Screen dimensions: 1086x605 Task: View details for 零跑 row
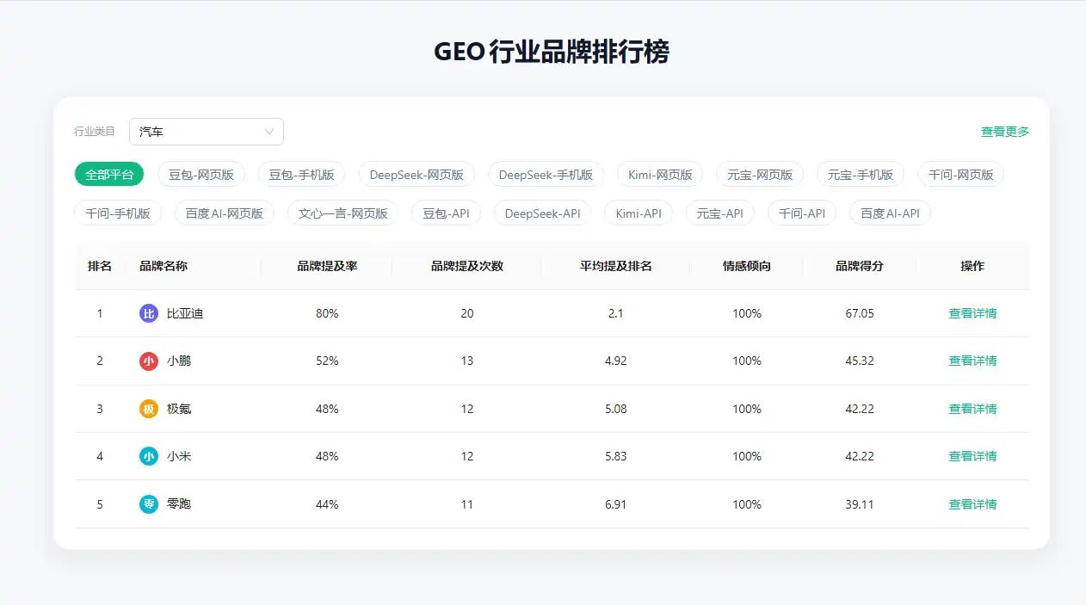point(972,504)
